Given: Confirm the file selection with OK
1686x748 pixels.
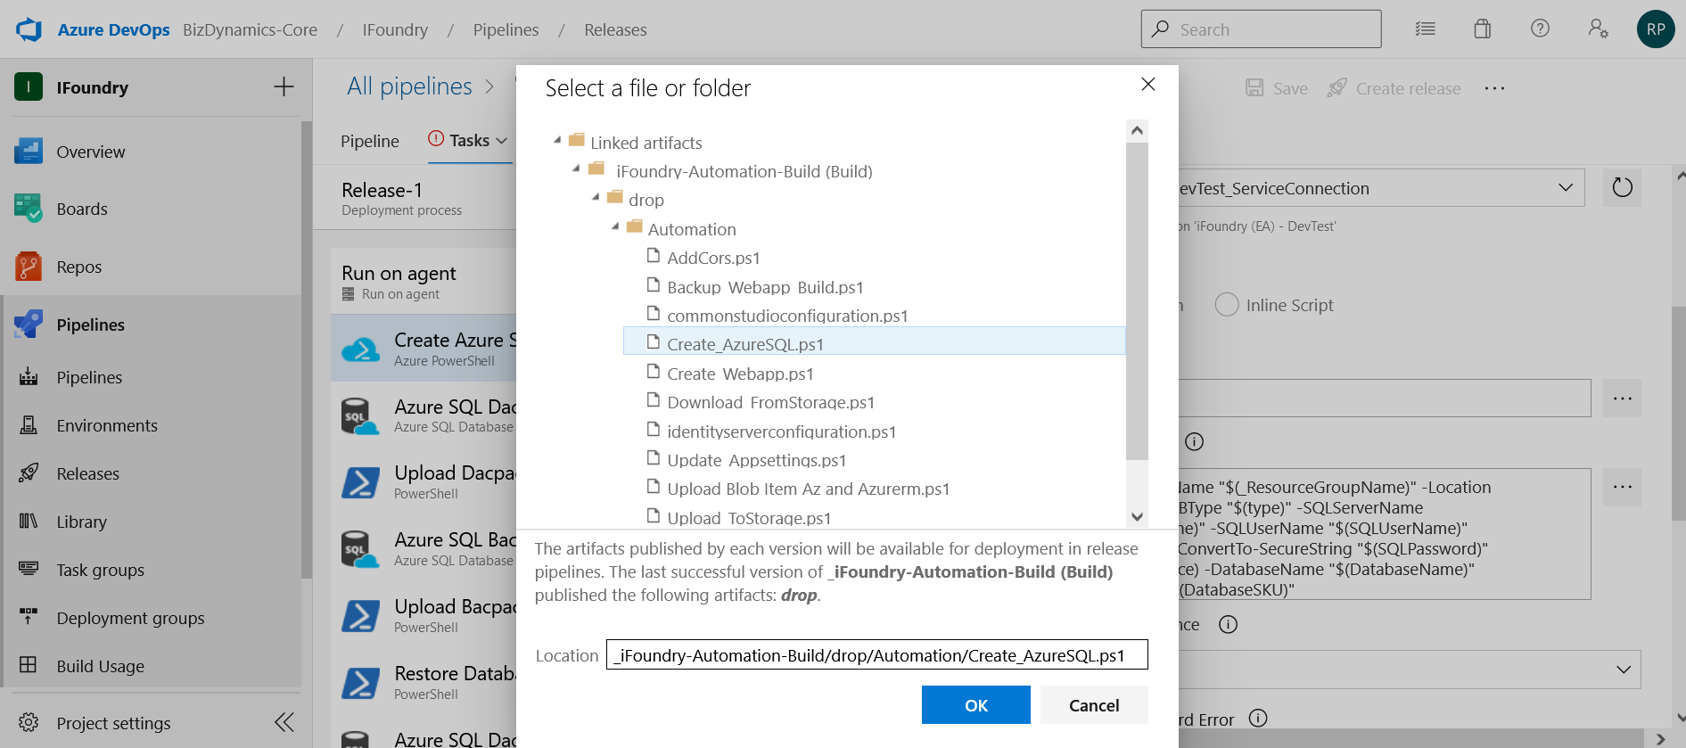Looking at the screenshot, I should pos(976,705).
